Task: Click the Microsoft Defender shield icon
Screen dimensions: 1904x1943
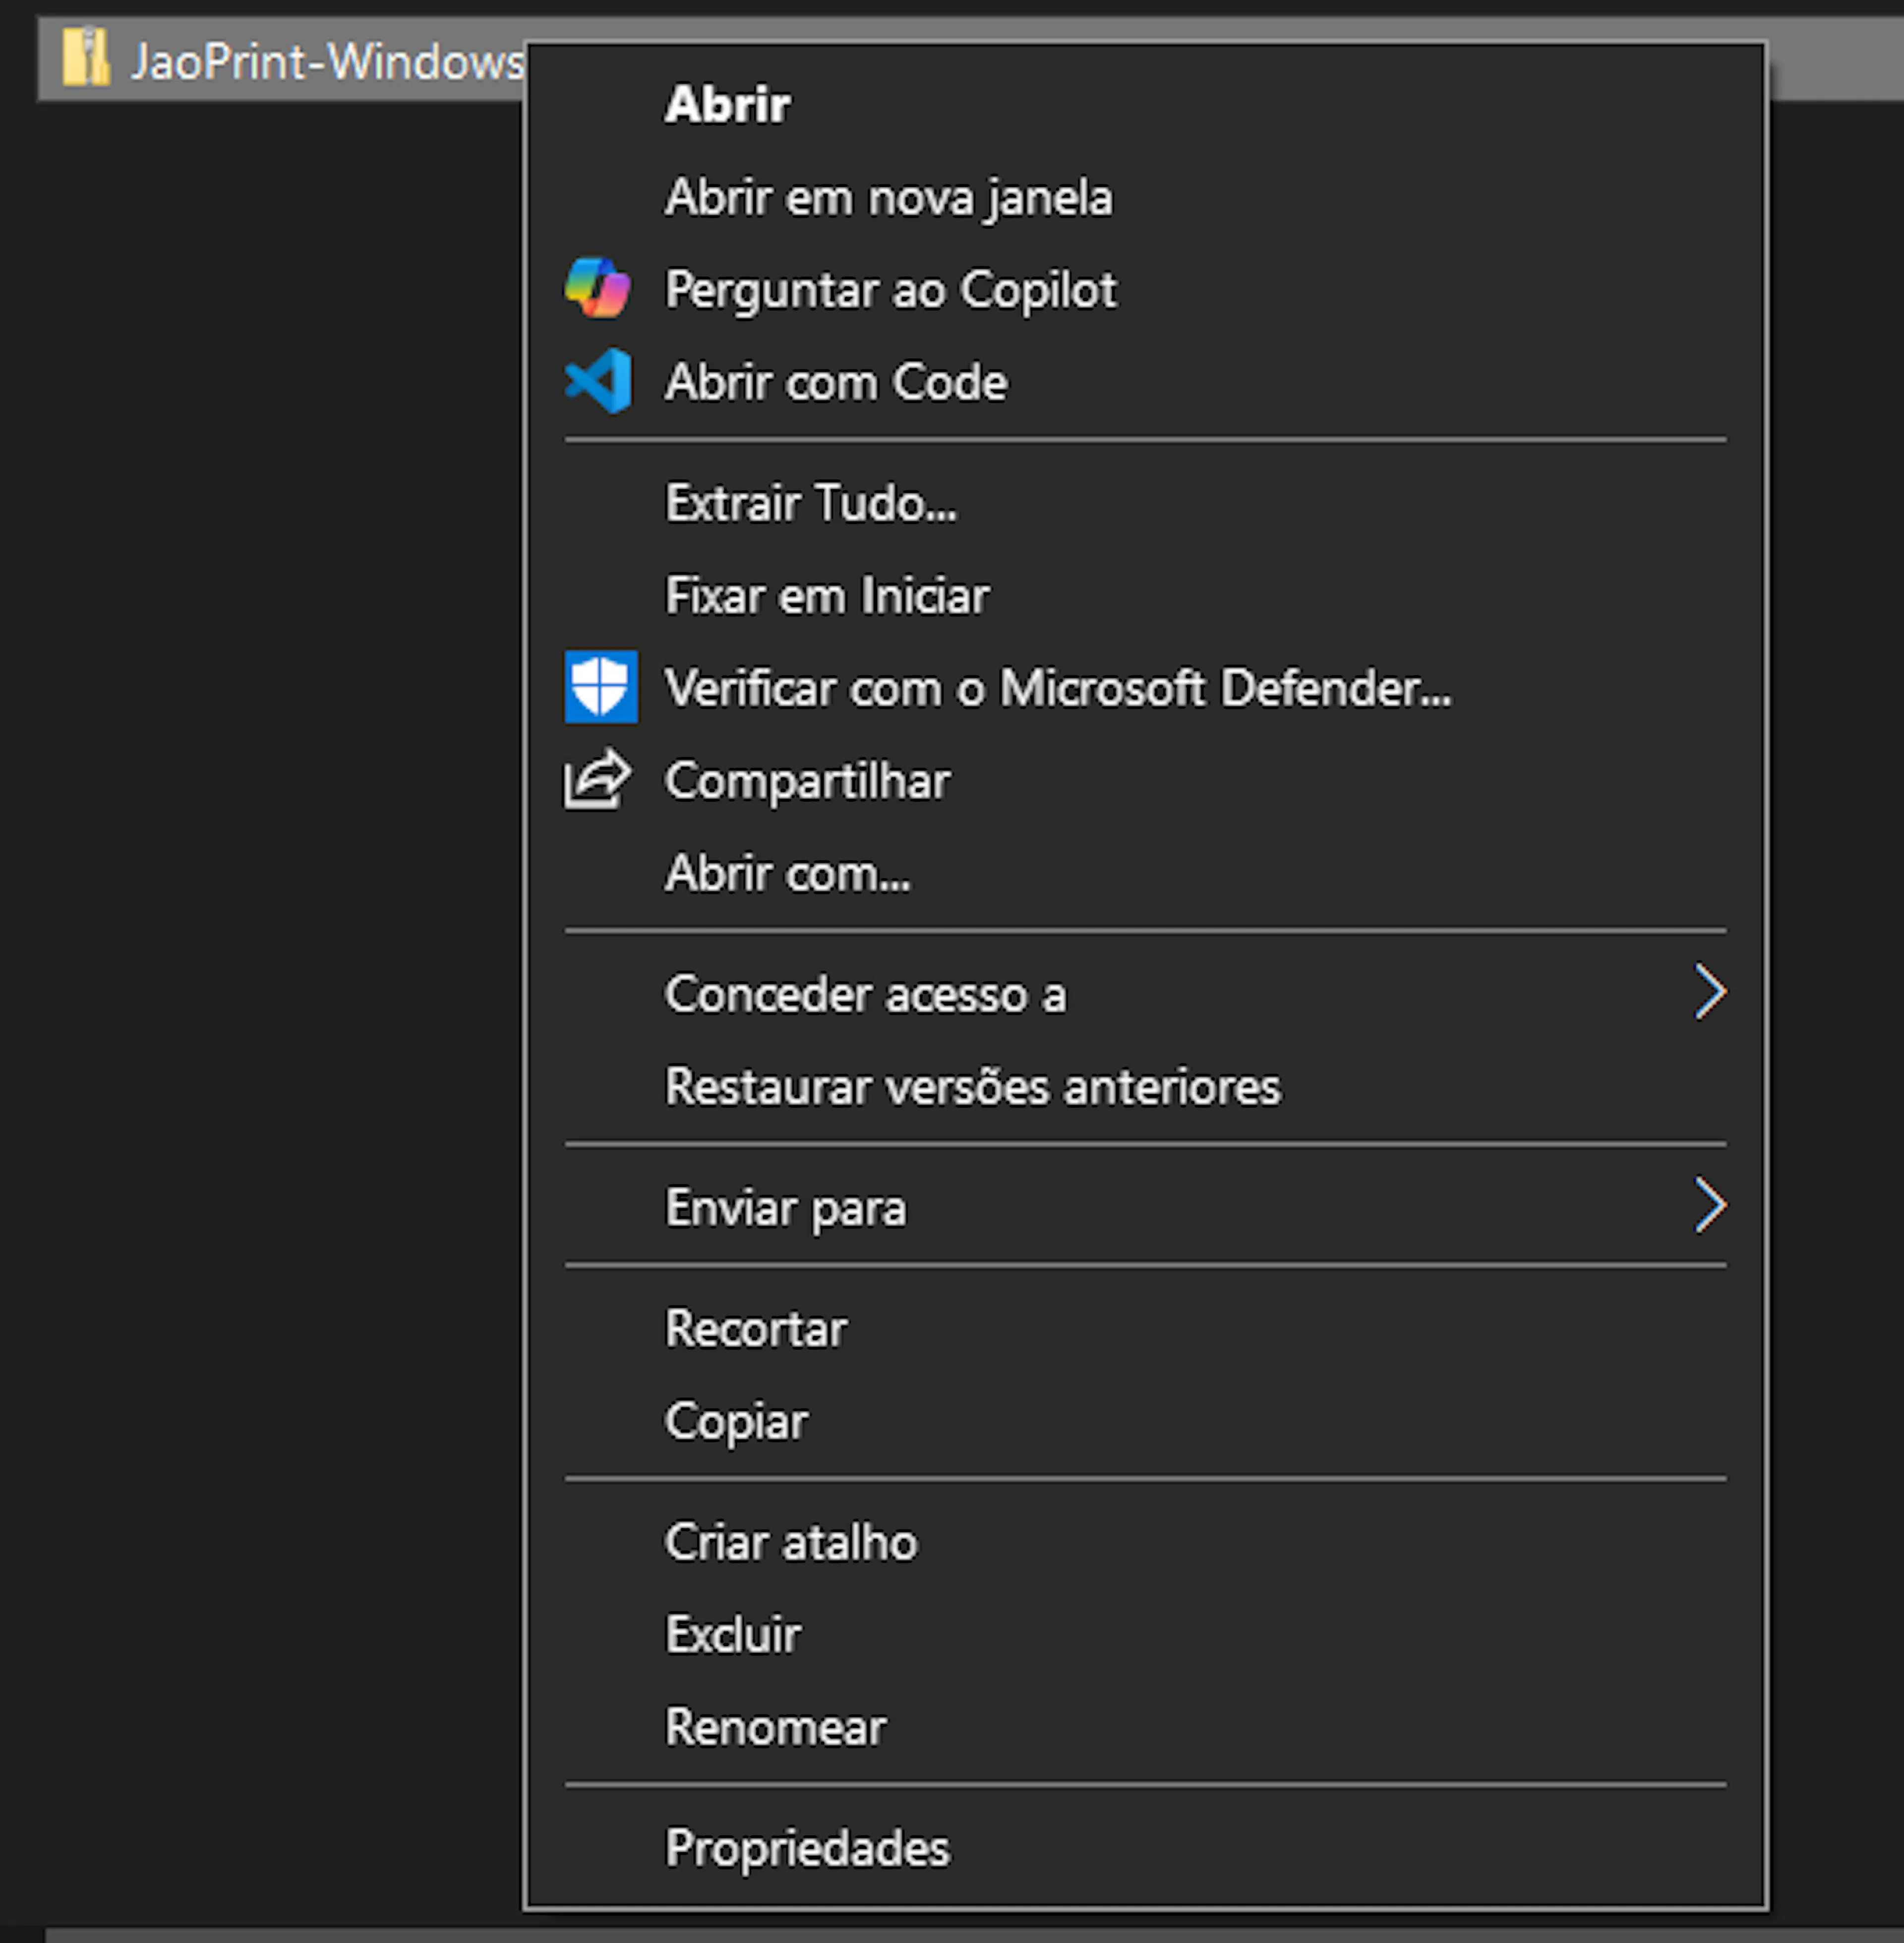Action: coord(600,686)
